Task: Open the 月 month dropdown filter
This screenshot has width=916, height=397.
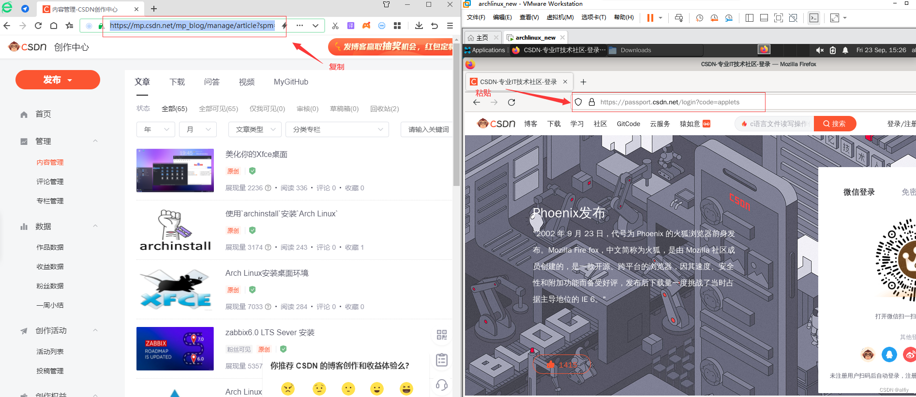Action: coord(198,129)
